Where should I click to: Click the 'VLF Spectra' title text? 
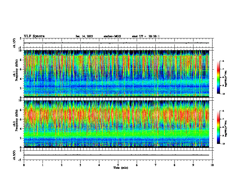(x=34, y=36)
